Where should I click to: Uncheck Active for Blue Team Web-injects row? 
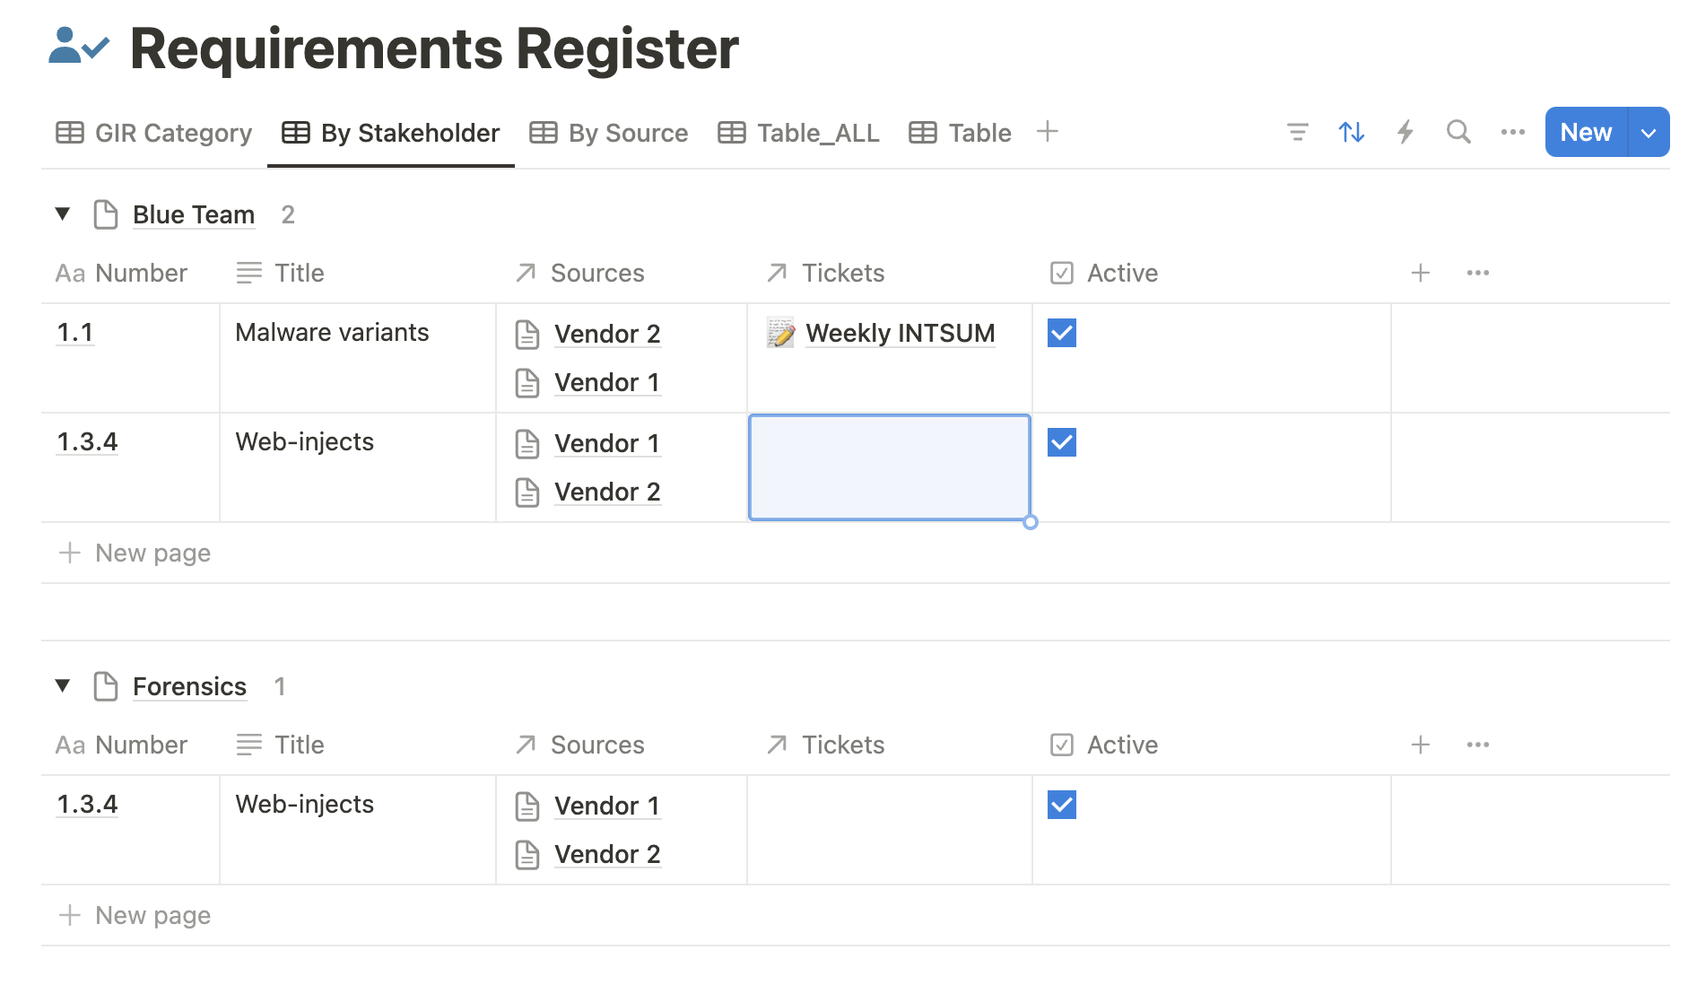point(1062,442)
